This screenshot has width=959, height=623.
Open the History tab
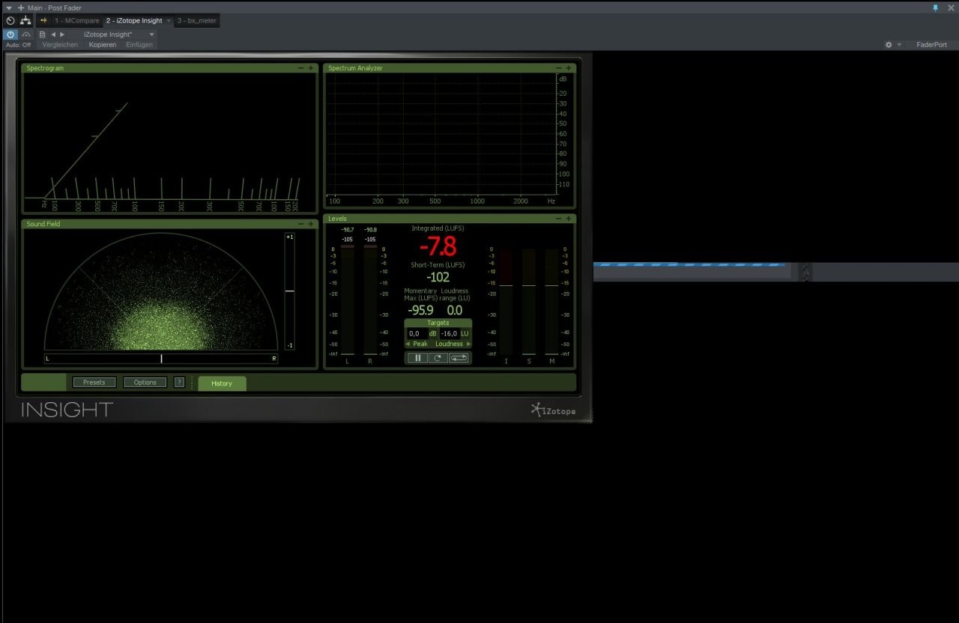(x=222, y=383)
